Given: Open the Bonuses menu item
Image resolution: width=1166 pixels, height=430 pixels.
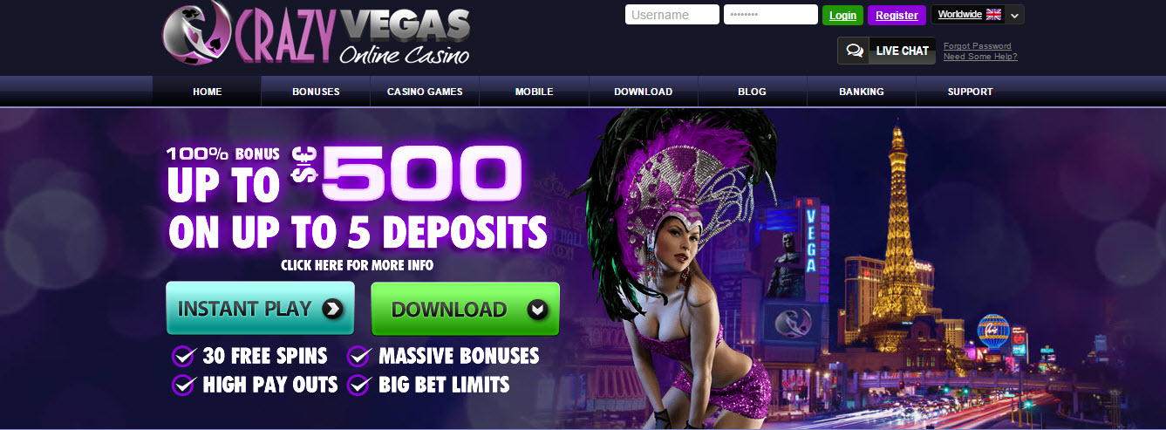Looking at the screenshot, I should pyautogui.click(x=316, y=92).
